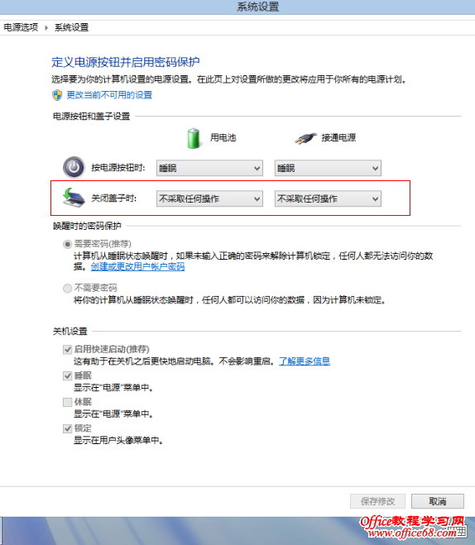Click the UAC shield icon beside 更改当前不可用的设置
475x545 pixels.
(57, 95)
